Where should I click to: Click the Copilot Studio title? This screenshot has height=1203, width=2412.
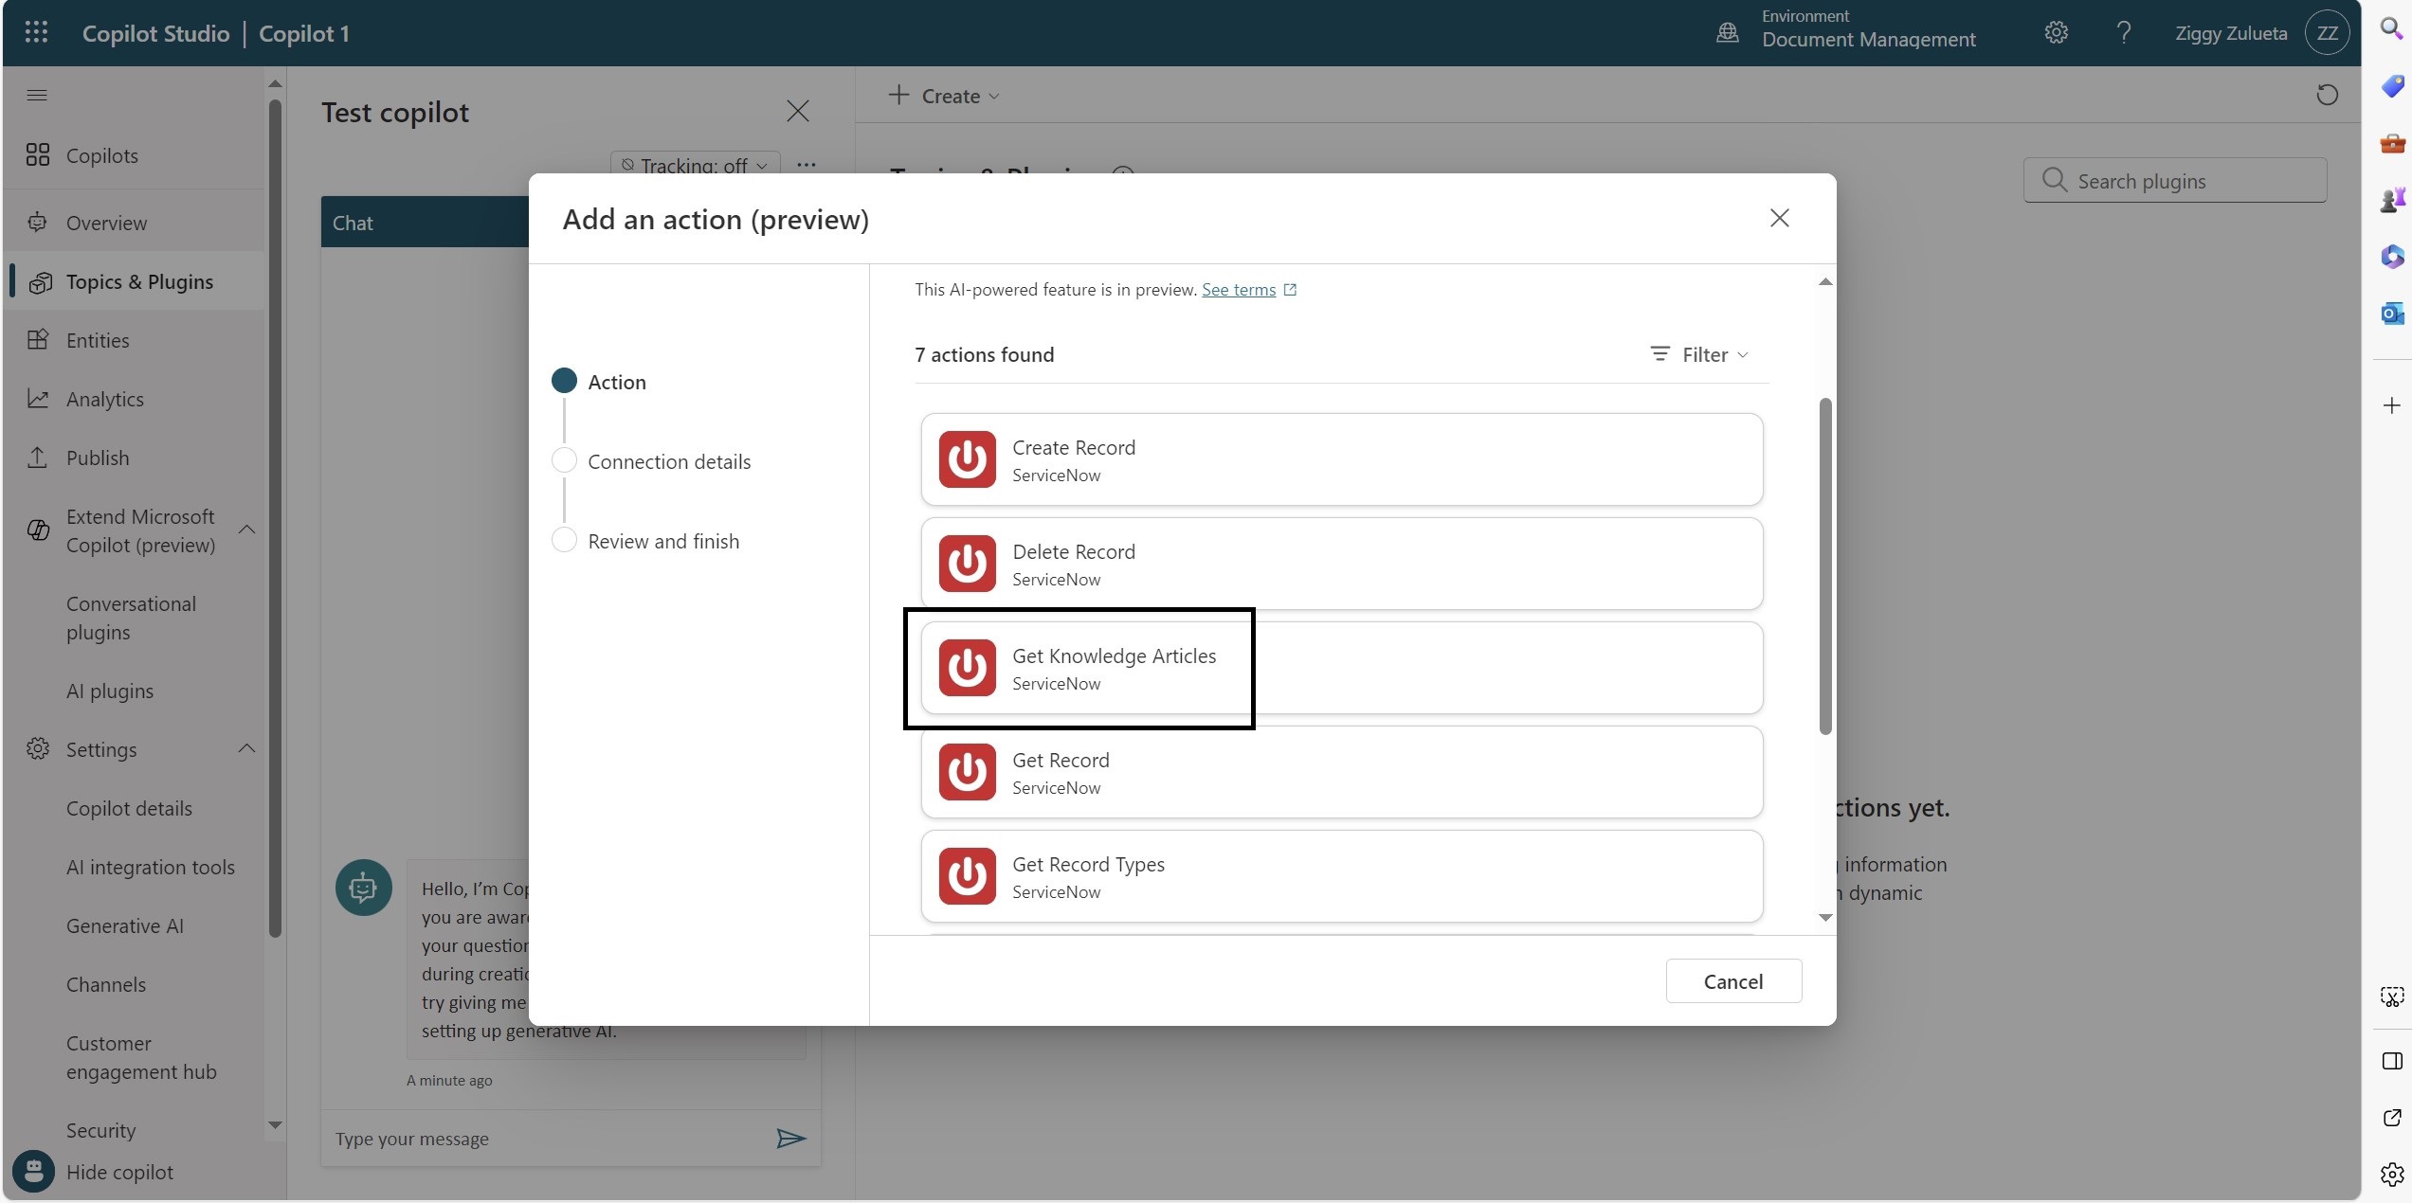[155, 33]
